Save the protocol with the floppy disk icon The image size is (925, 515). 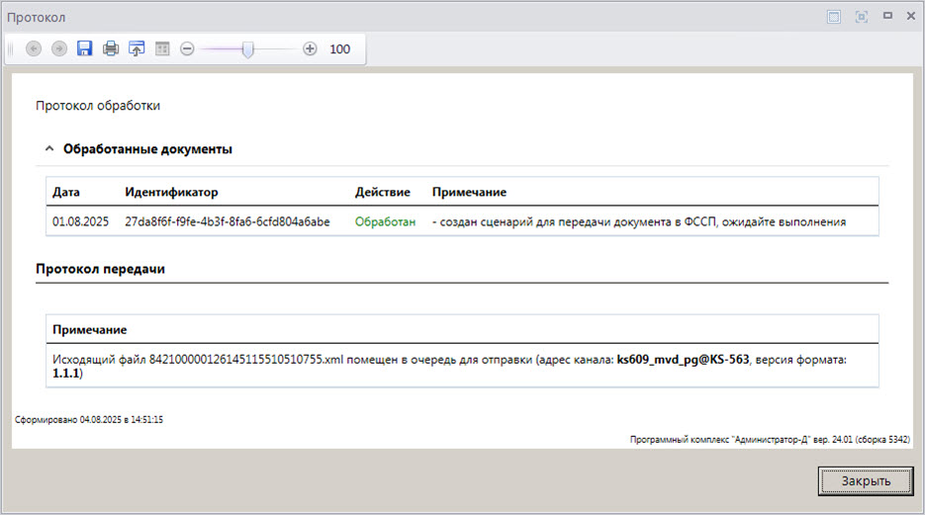[85, 48]
